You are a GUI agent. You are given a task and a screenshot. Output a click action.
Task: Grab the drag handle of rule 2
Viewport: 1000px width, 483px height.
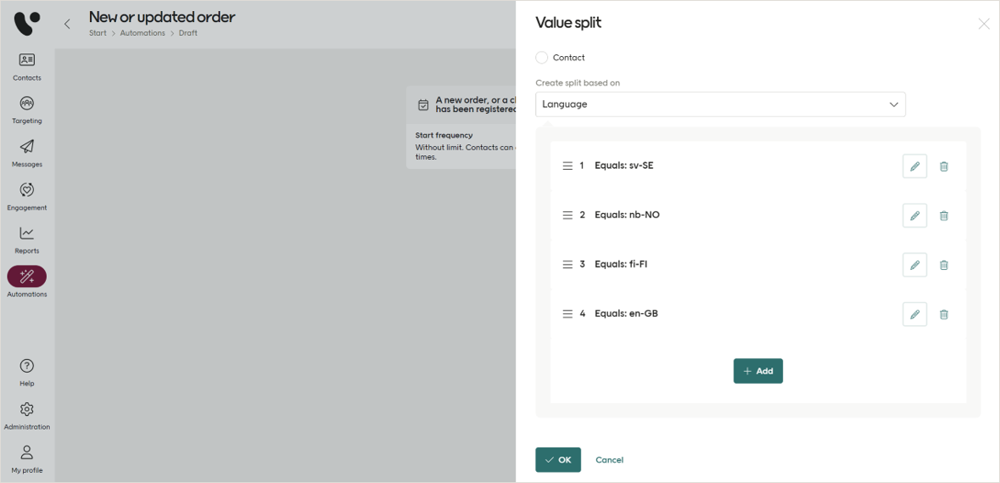567,215
